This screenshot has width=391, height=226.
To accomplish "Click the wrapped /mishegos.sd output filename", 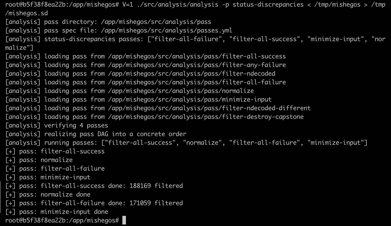I will coord(26,13).
